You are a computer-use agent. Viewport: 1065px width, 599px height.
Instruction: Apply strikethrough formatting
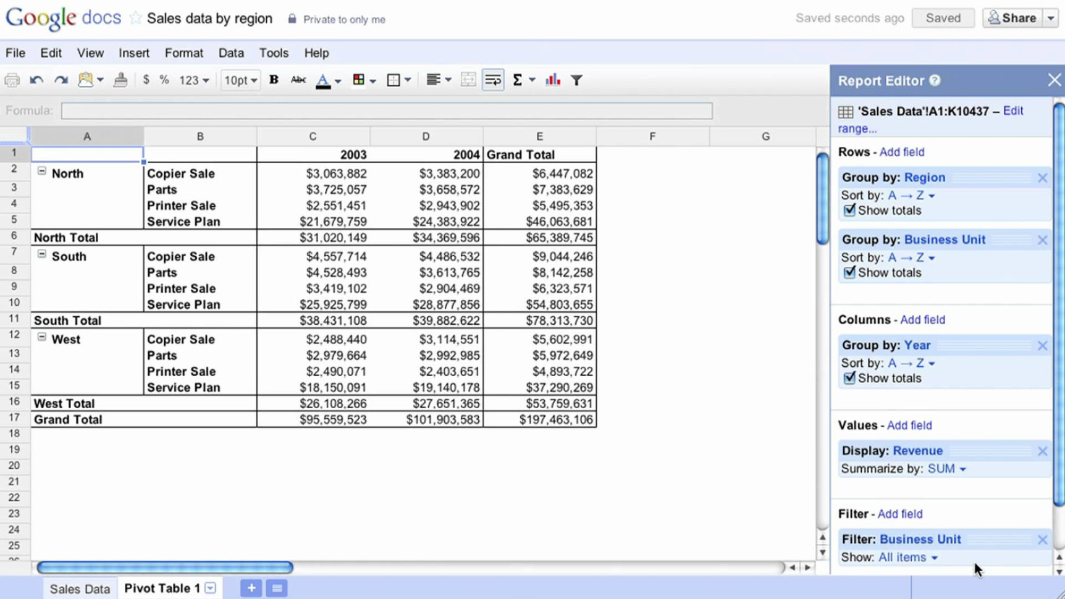298,80
